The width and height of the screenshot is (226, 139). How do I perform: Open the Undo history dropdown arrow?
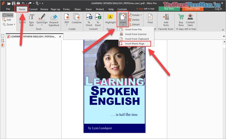[x=26, y=3]
